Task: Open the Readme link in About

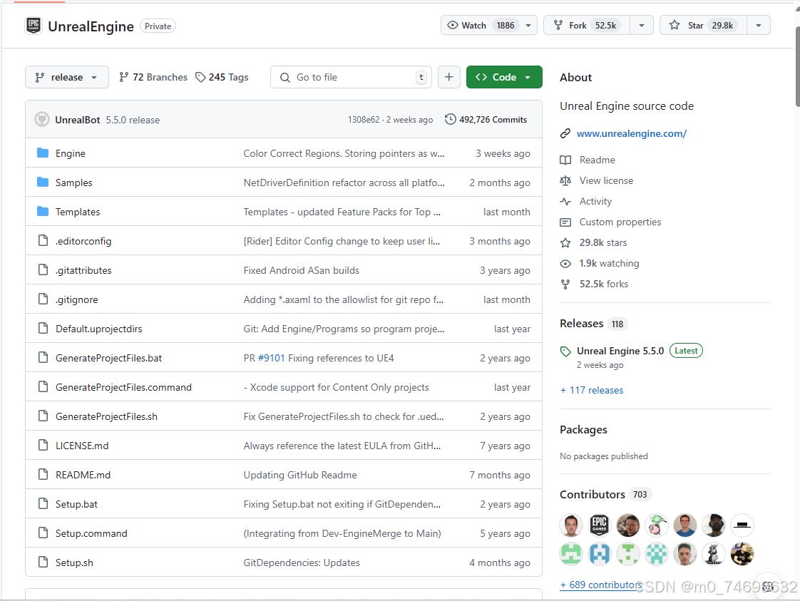Action: point(598,160)
